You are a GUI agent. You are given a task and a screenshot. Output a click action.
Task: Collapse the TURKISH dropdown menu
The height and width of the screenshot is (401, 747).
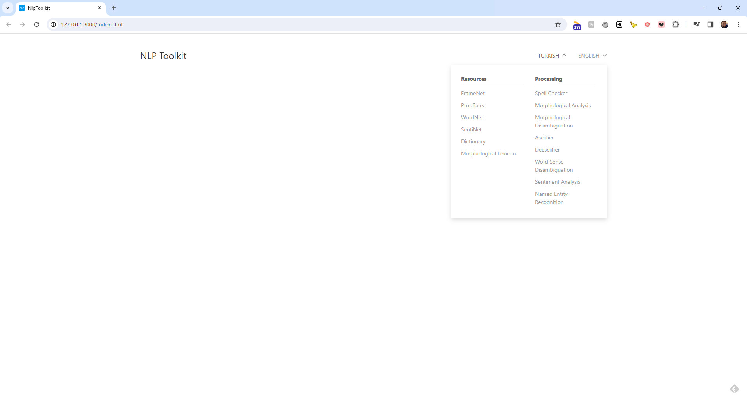click(x=551, y=56)
